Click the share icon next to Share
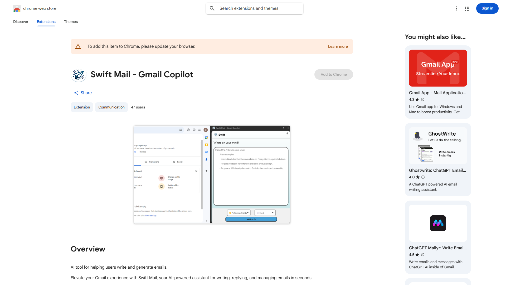Viewport: 506px width, 285px height. coord(76,93)
